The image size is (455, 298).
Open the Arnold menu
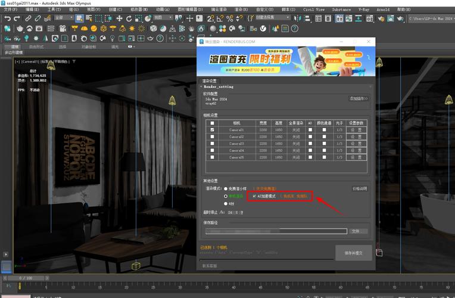point(383,10)
